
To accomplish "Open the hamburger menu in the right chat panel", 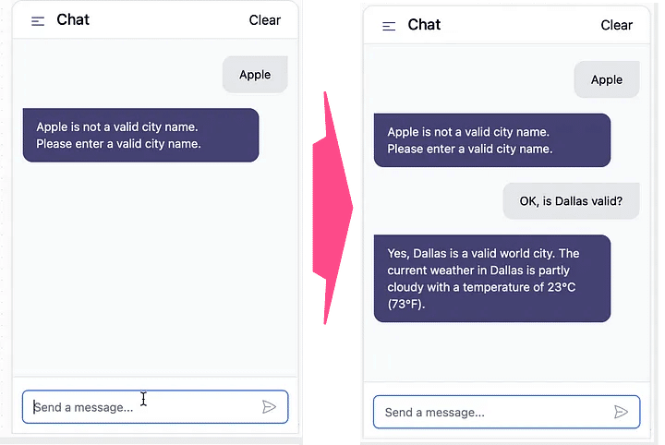I will pos(389,26).
